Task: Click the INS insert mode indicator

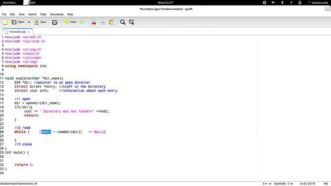Action: (326, 184)
